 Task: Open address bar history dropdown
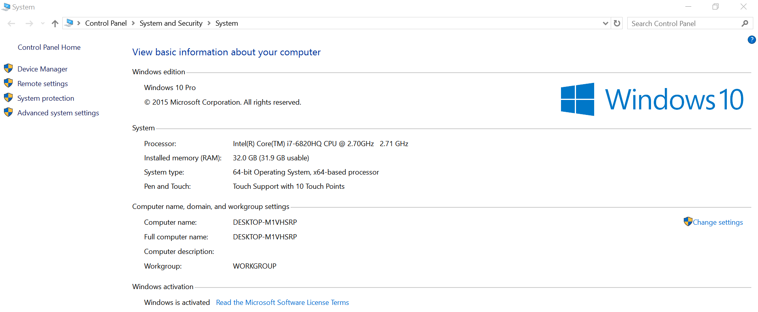605,23
